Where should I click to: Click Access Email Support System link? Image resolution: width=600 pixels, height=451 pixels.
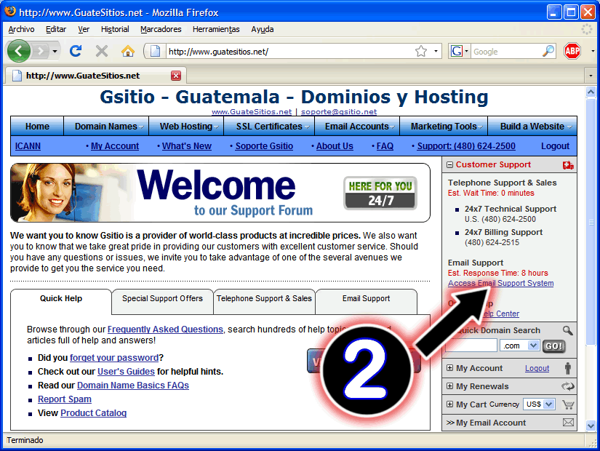pos(500,283)
